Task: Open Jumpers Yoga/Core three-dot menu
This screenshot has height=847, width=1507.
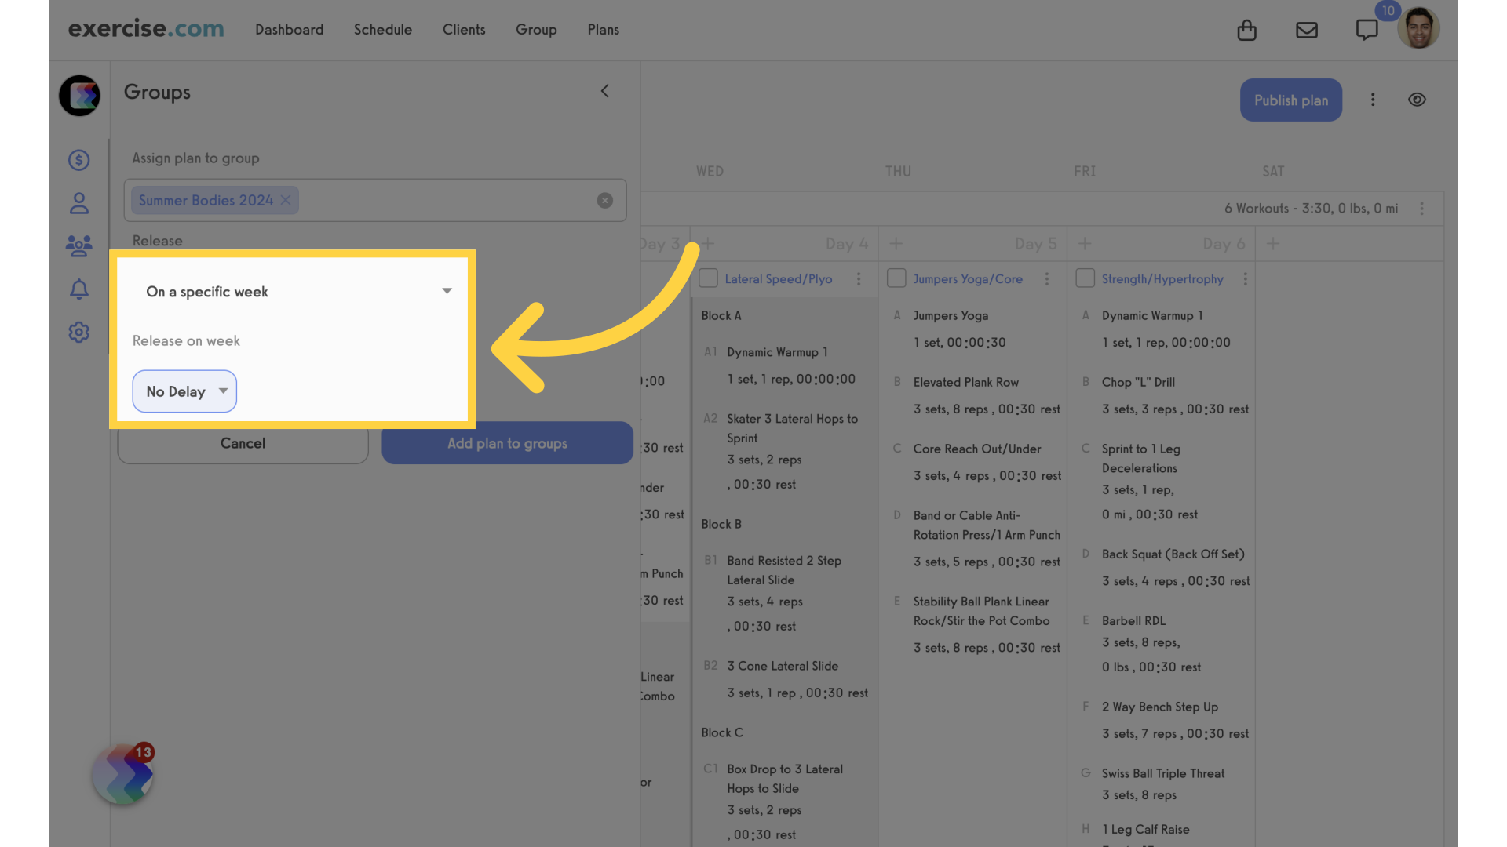Action: [x=1046, y=279]
